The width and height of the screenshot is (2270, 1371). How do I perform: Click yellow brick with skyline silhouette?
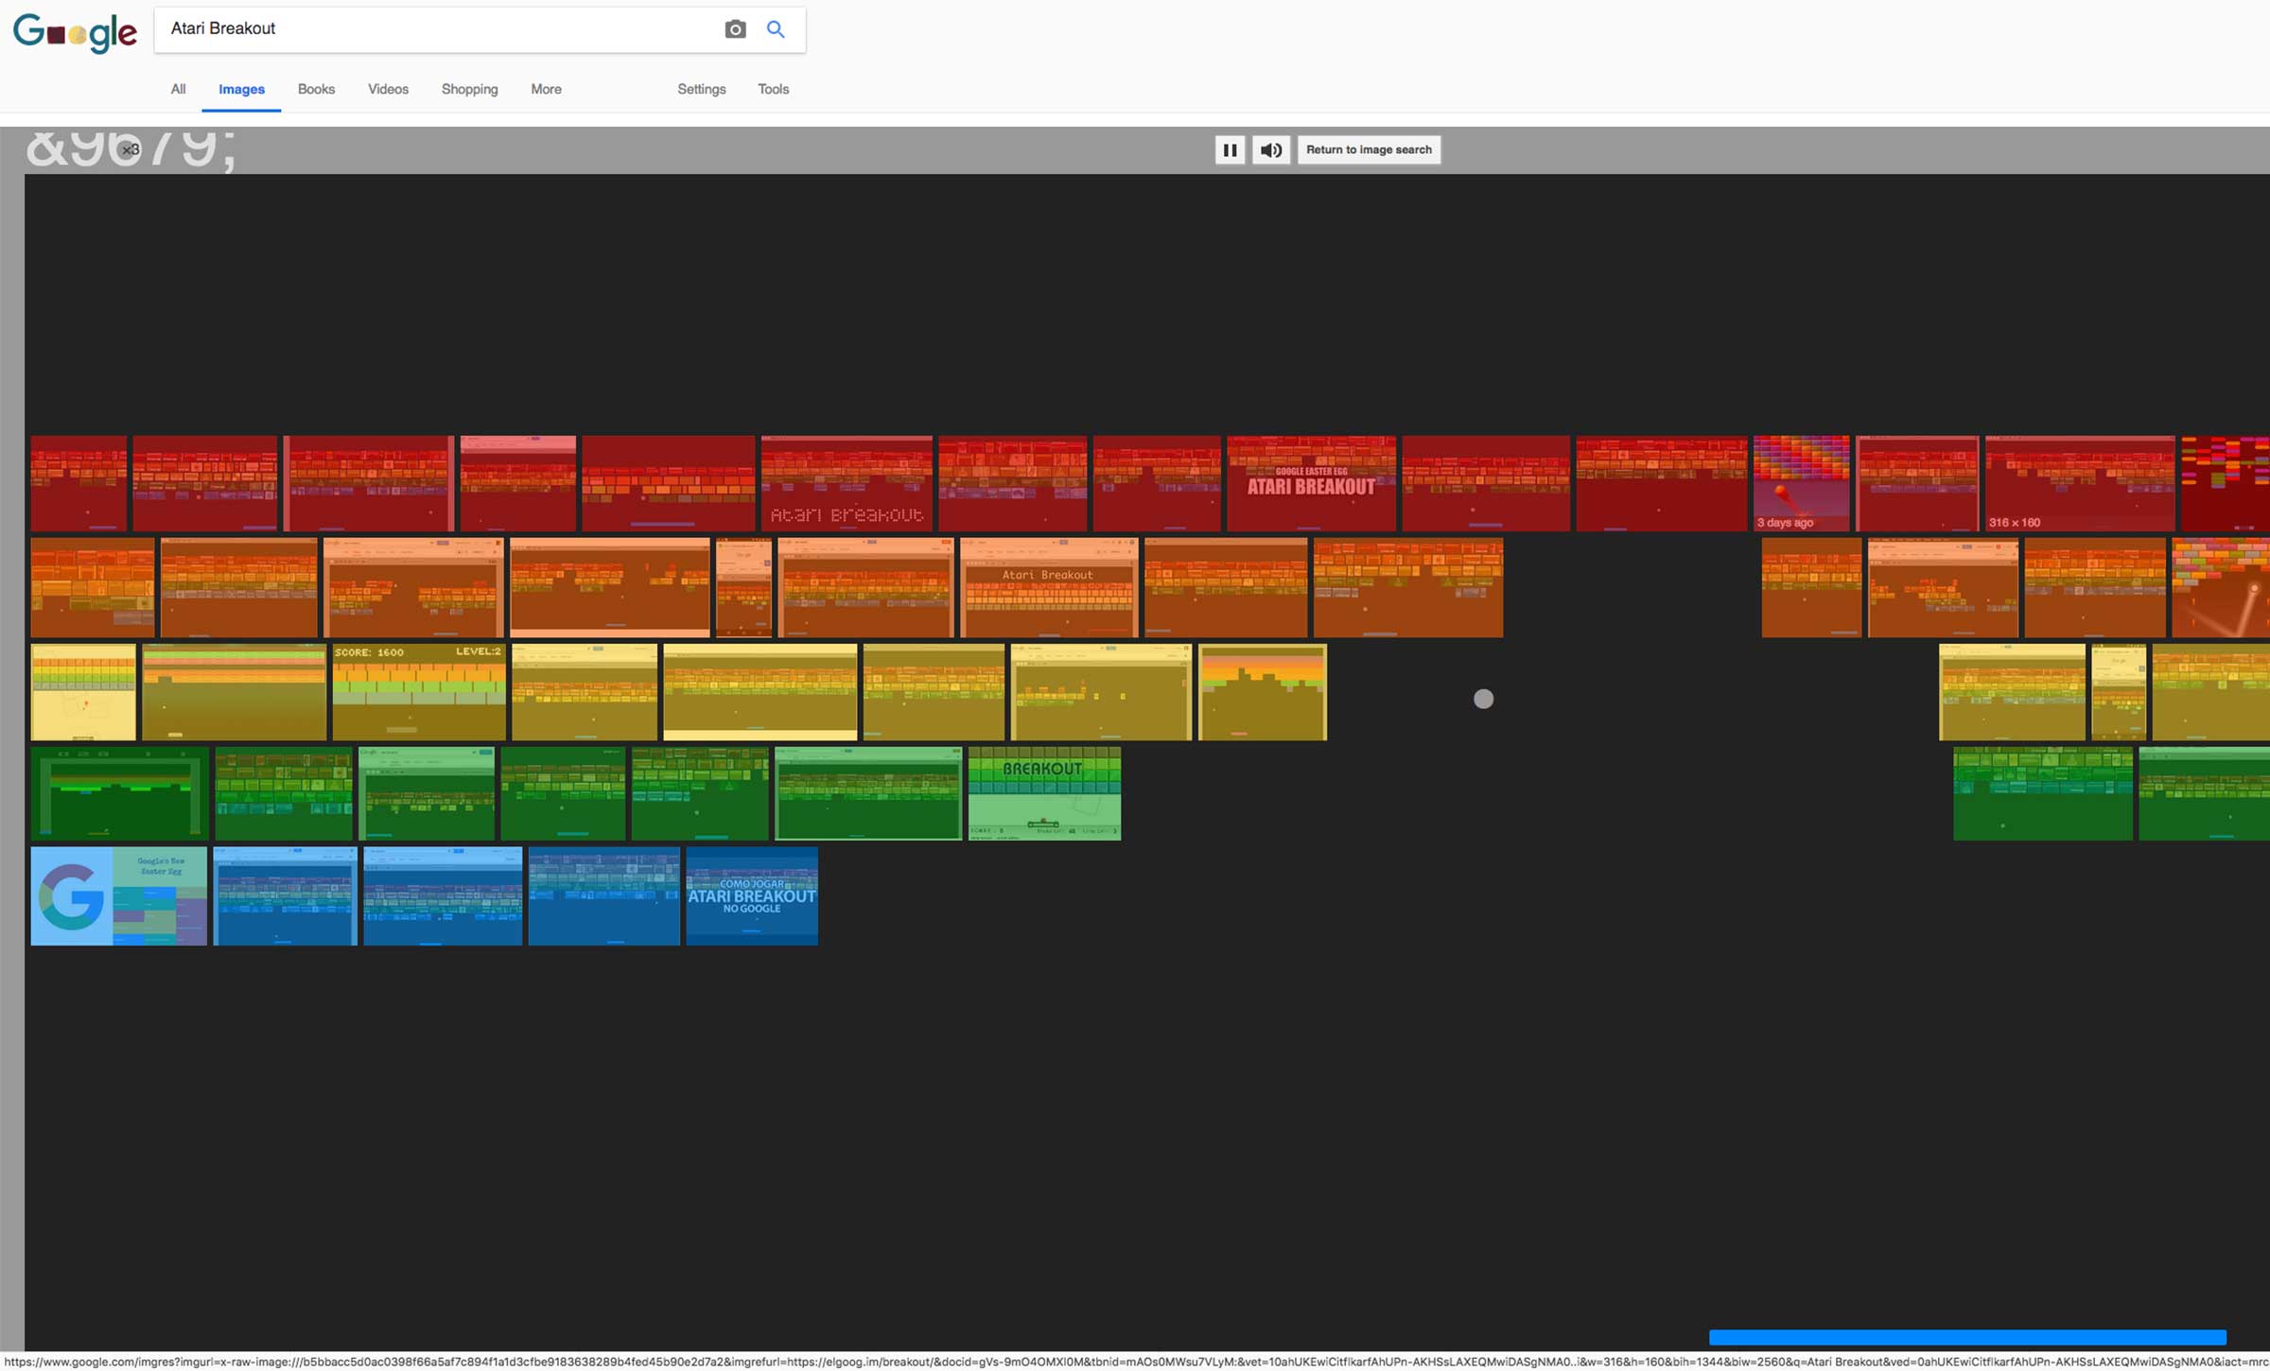click(x=1263, y=692)
